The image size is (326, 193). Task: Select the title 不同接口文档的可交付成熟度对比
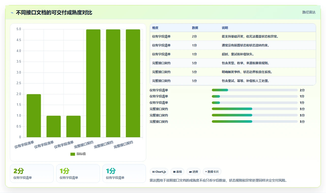click(54, 12)
